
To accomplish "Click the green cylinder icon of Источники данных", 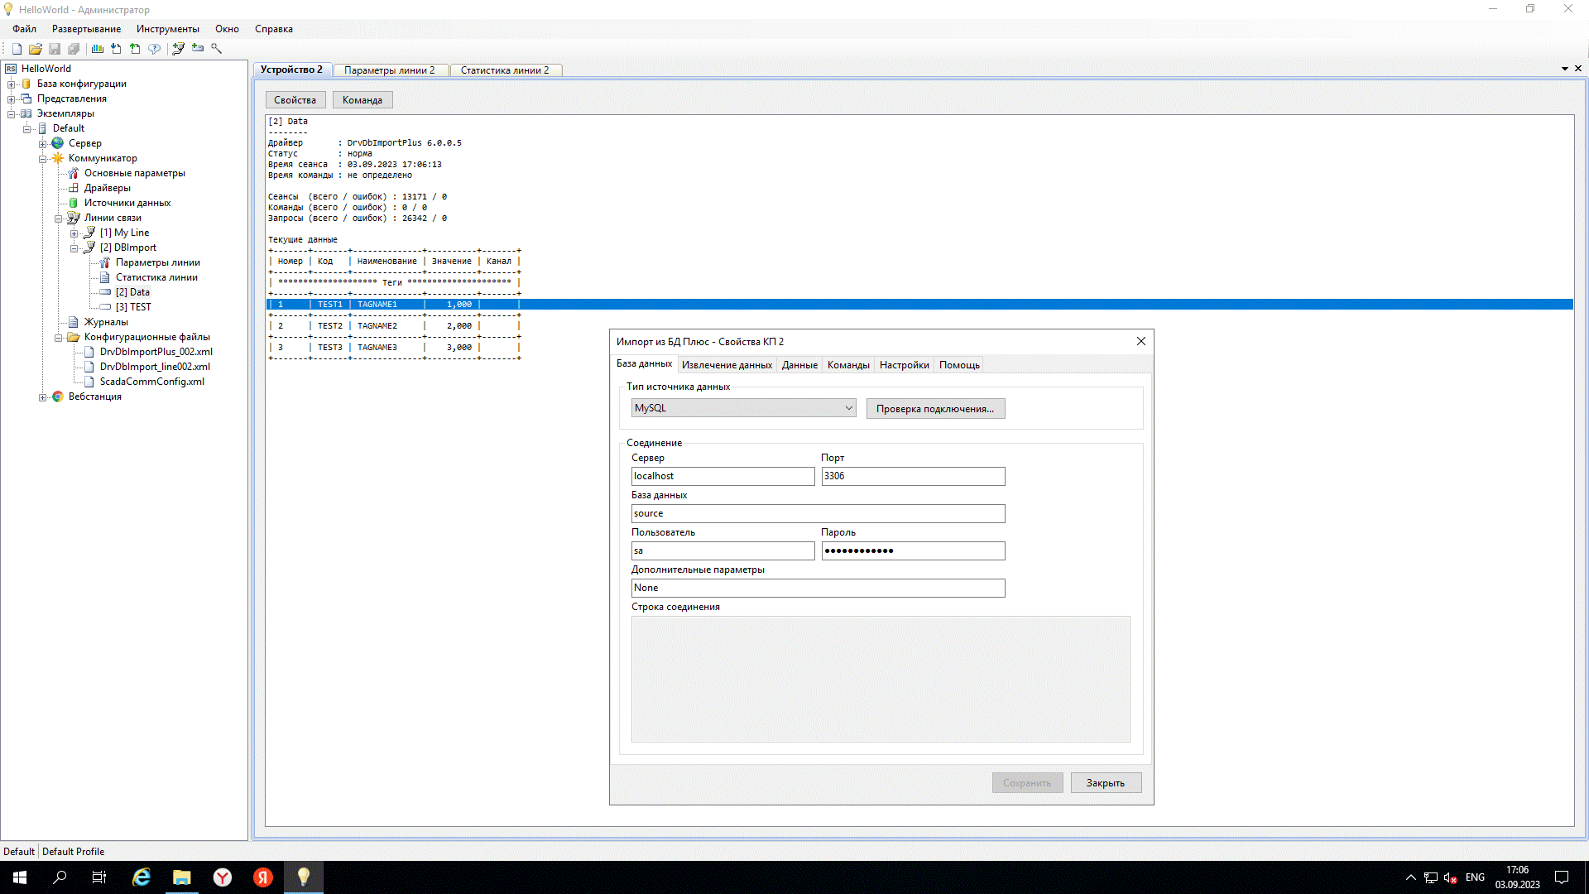I will coord(74,203).
